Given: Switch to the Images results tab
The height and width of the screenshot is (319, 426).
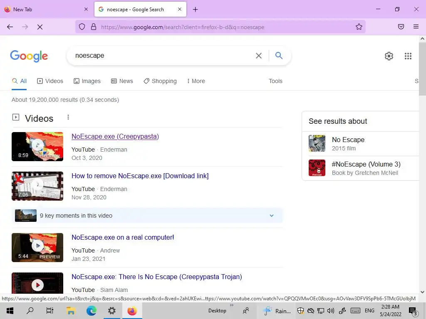Looking at the screenshot, I should click(87, 81).
